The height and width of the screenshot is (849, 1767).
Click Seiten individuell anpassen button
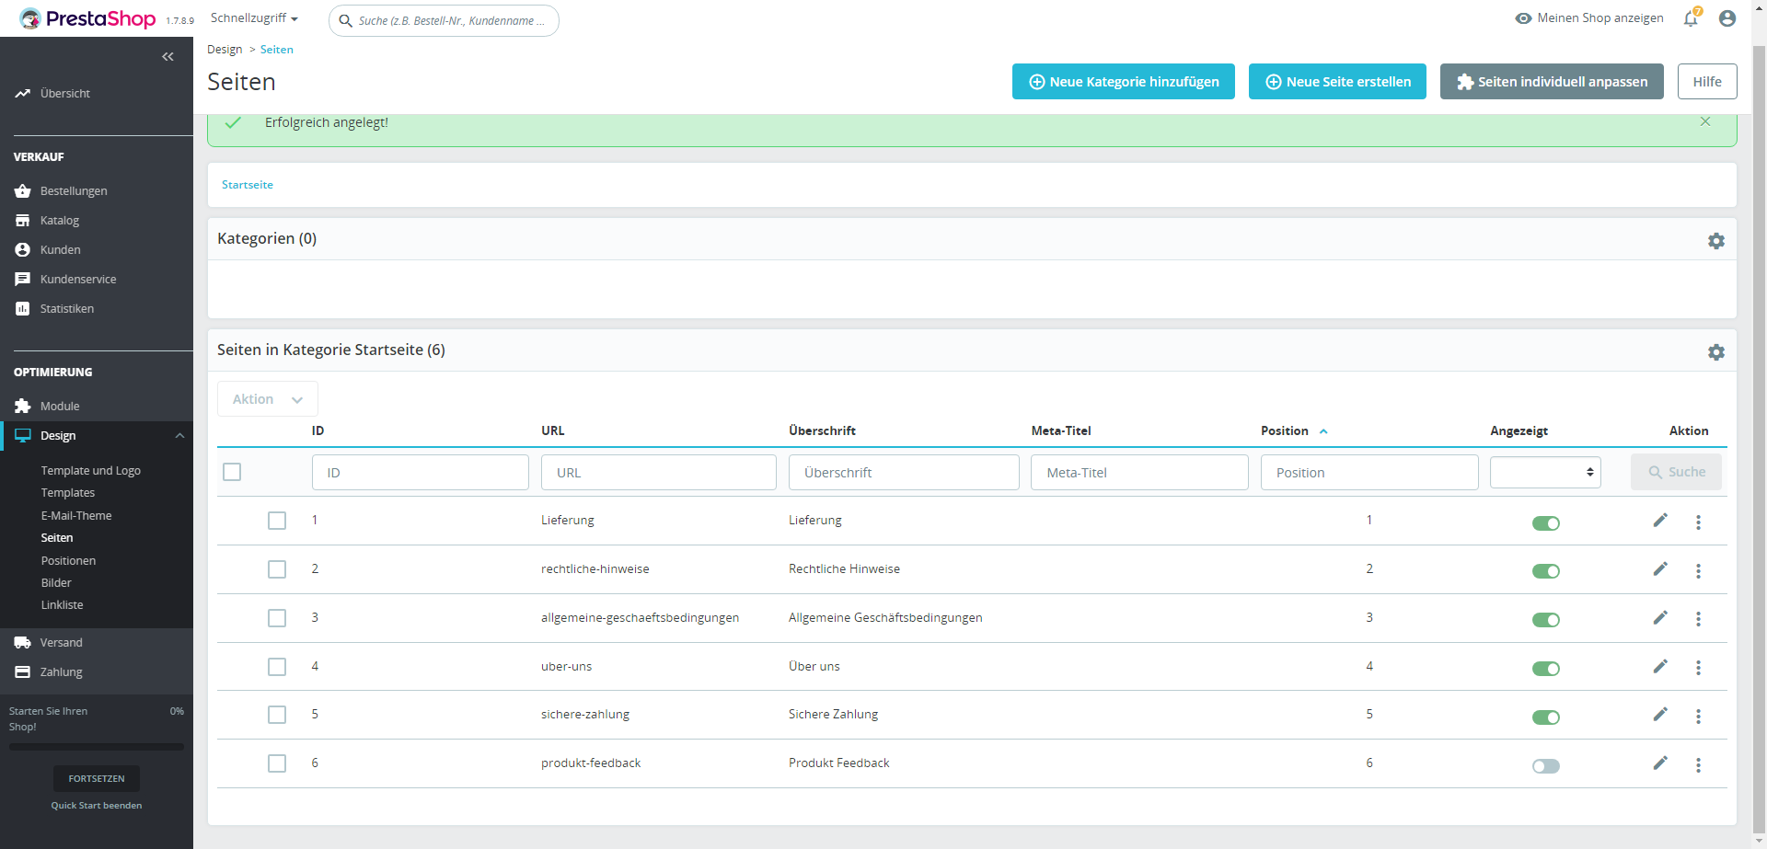(x=1552, y=82)
